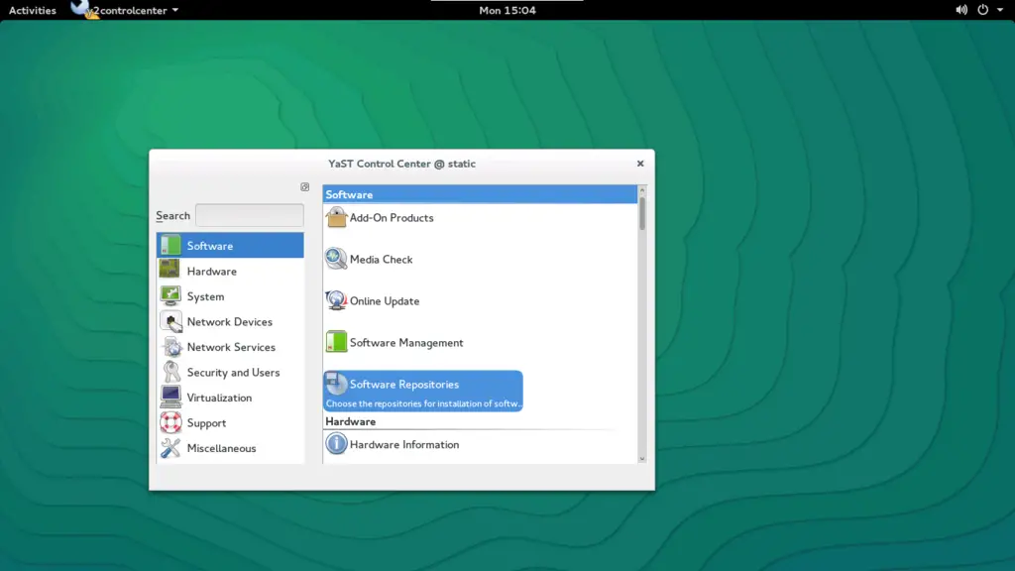Viewport: 1015px width, 571px height.
Task: Click the Online Update globe icon
Action: (336, 300)
